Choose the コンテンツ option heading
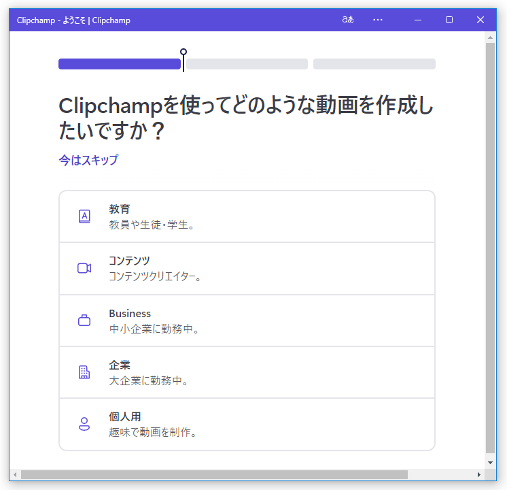The image size is (507, 490). pyautogui.click(x=129, y=261)
